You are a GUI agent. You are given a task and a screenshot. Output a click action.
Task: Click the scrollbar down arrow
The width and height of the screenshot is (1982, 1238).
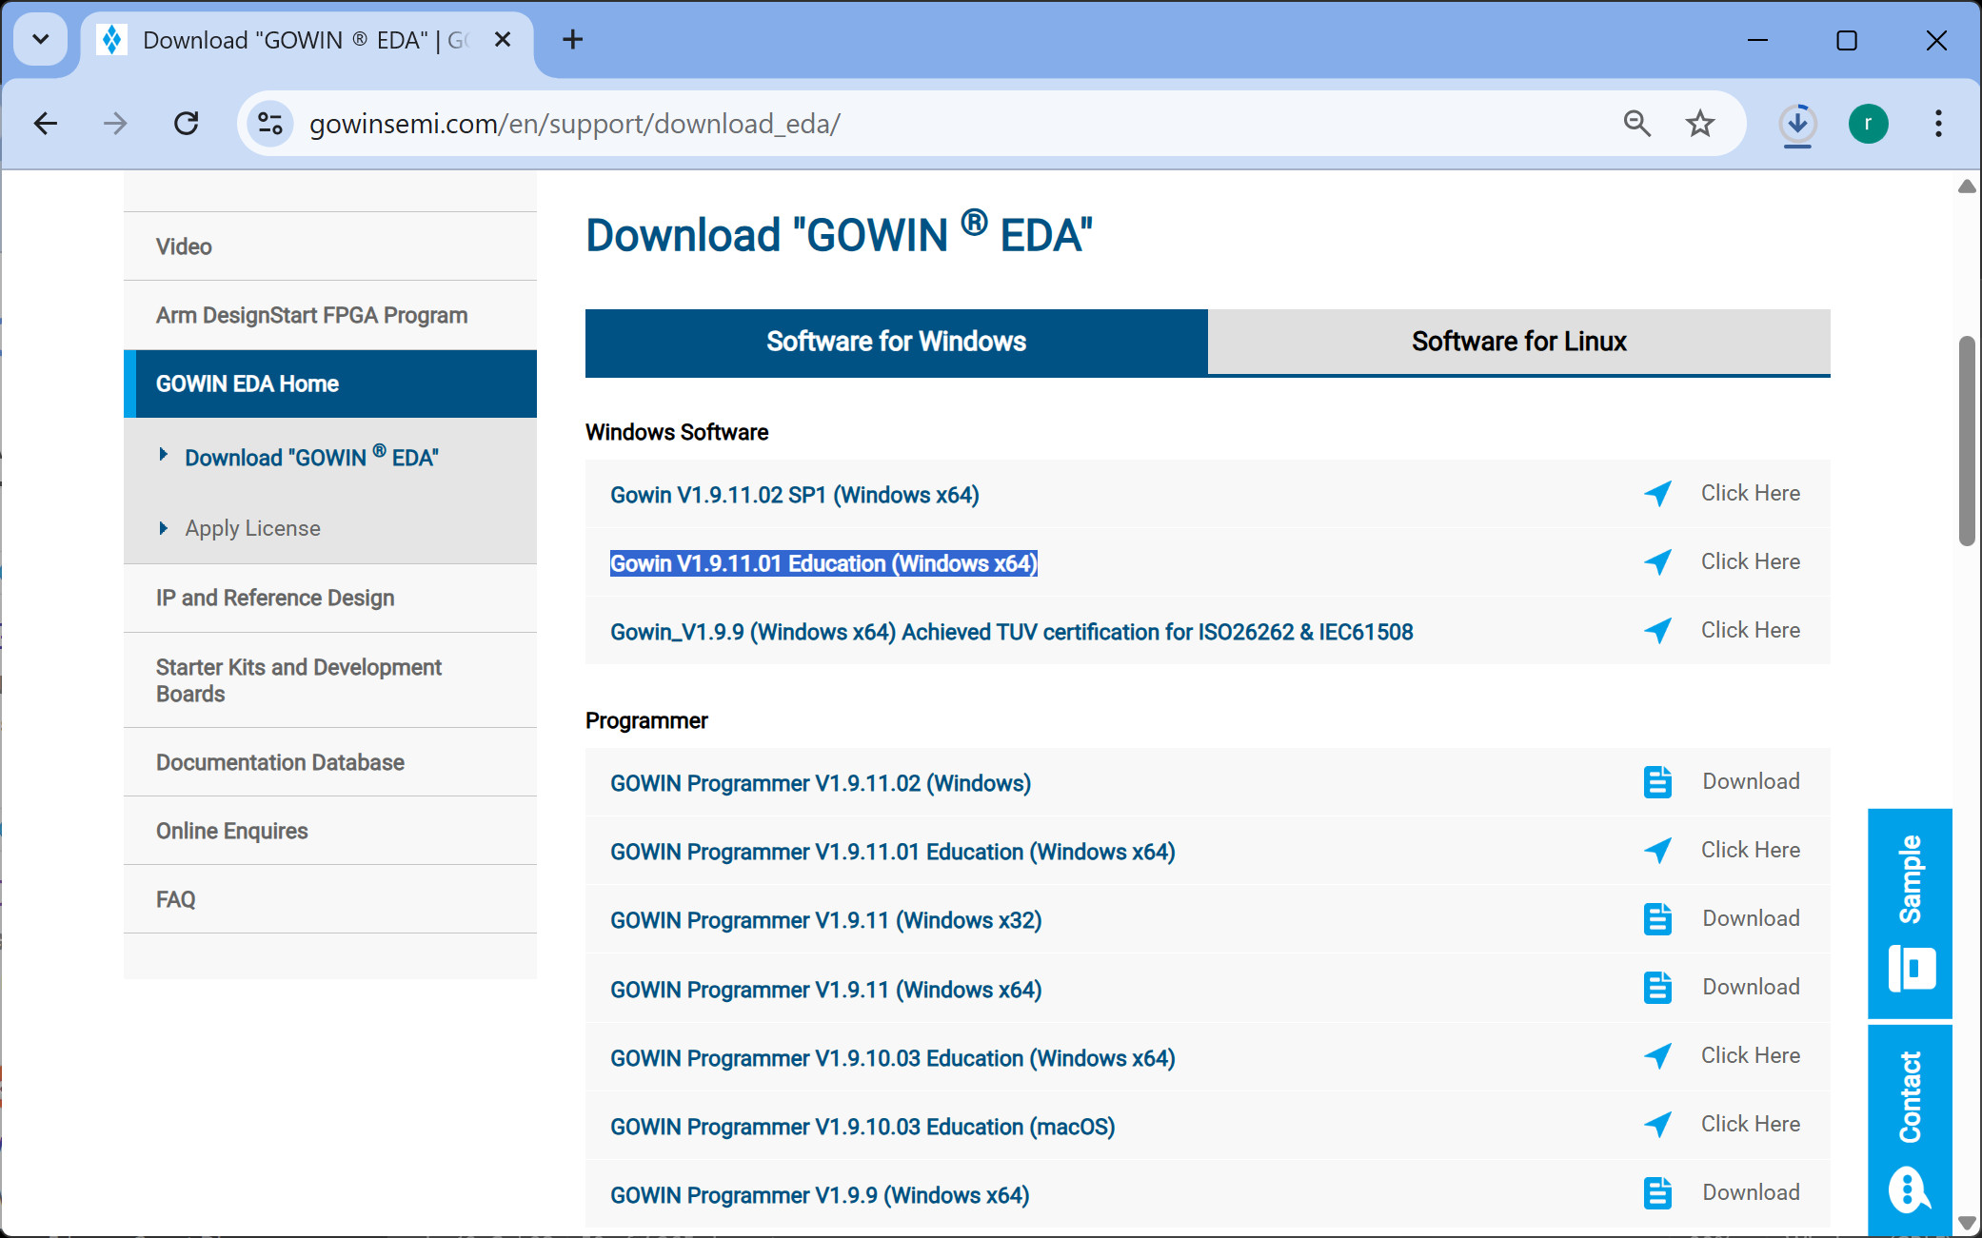point(1967,1223)
